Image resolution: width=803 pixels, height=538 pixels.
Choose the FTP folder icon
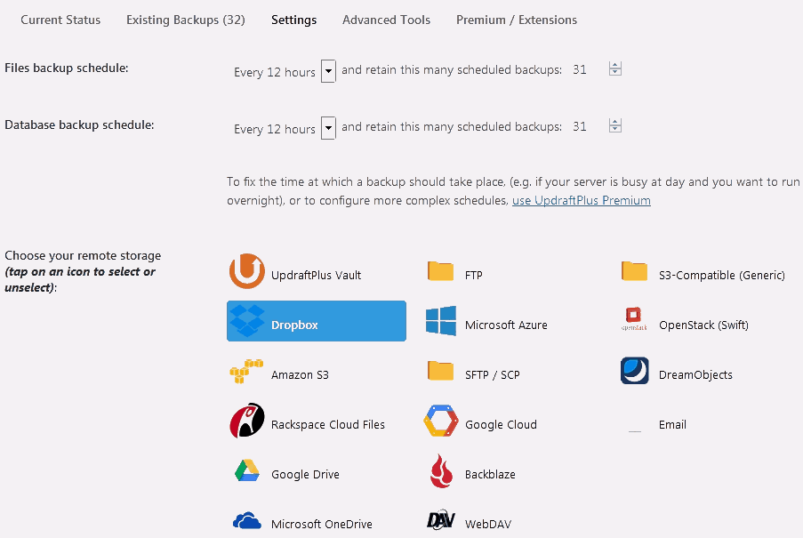point(440,271)
